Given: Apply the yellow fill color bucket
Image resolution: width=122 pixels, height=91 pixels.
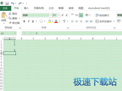Looking at the screenshot, I should [50, 21].
